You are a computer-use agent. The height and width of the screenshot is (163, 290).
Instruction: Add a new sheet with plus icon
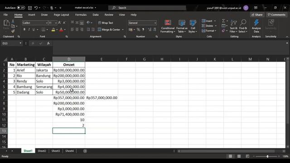pos(85,151)
